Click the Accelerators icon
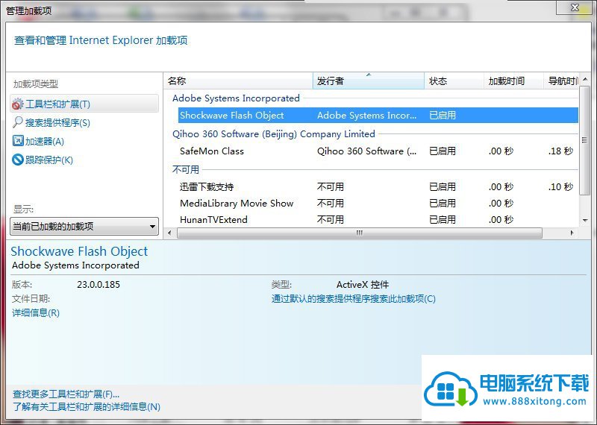Image resolution: width=597 pixels, height=425 pixels. (18, 141)
